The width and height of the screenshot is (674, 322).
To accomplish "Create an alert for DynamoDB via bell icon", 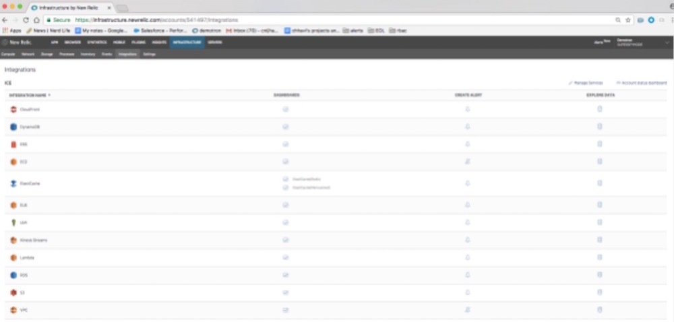I will (468, 127).
